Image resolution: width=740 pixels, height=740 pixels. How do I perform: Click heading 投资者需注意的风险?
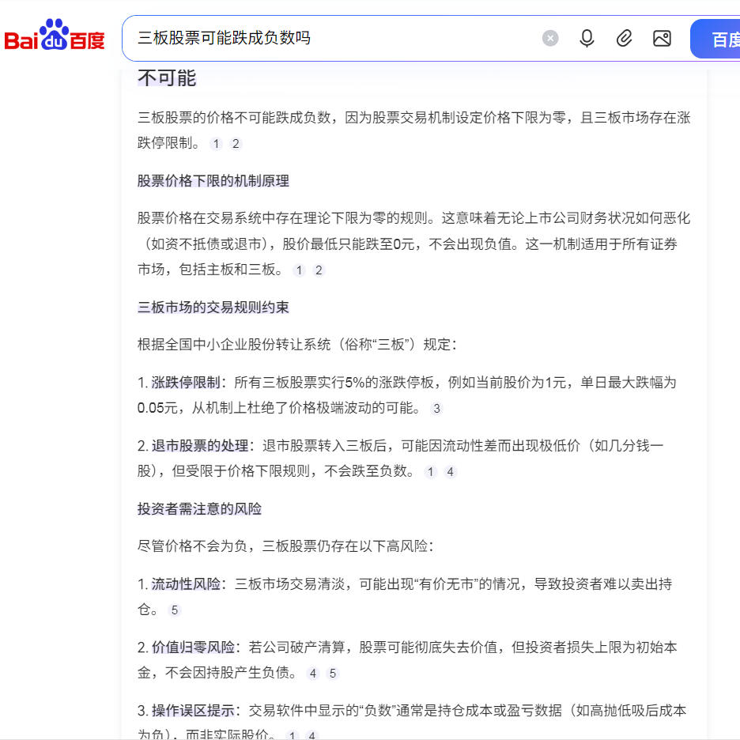(x=199, y=509)
